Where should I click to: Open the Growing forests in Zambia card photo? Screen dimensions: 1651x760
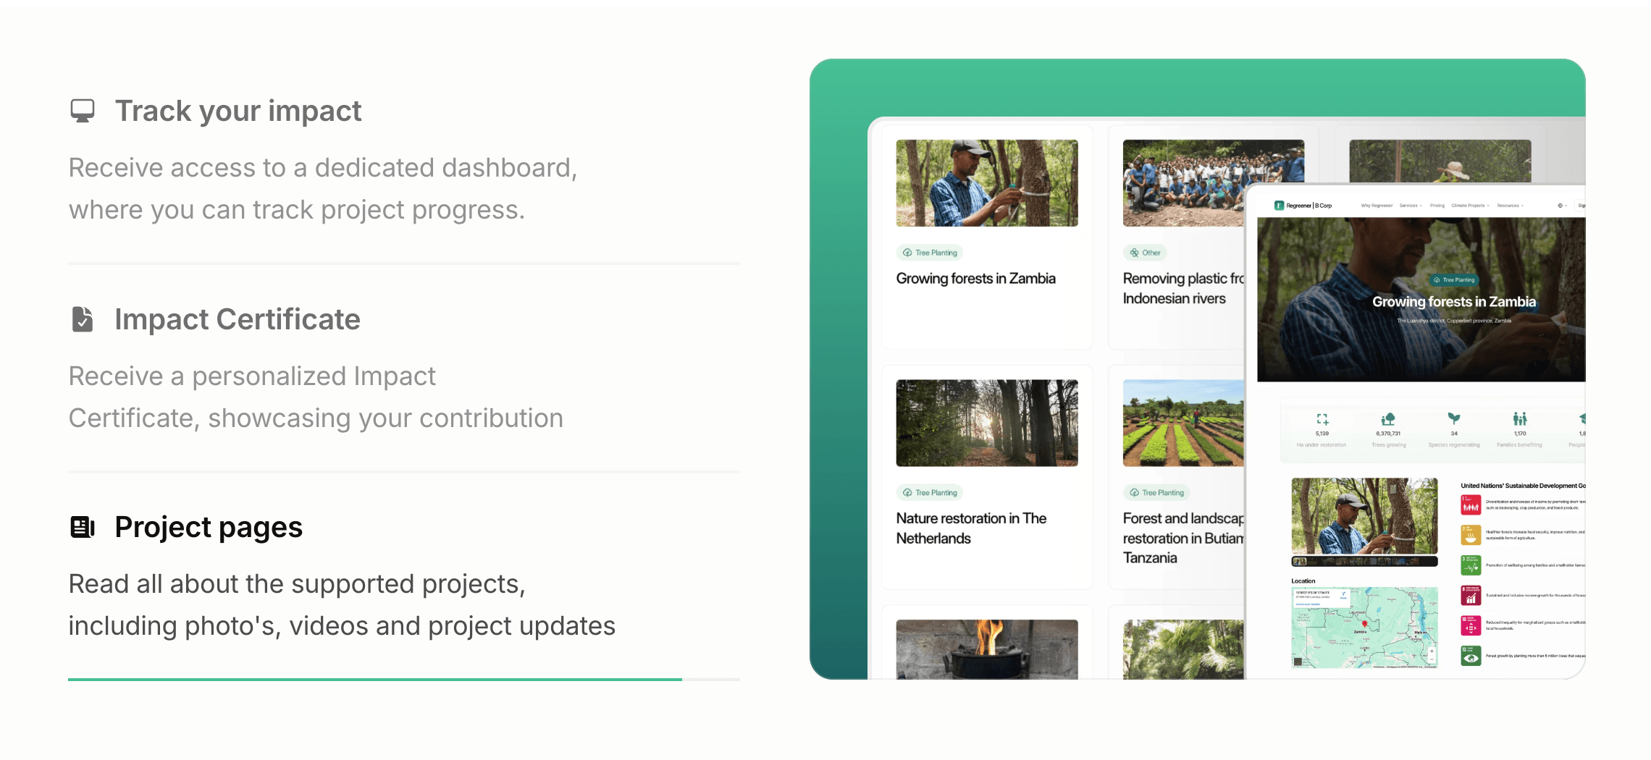click(x=987, y=183)
